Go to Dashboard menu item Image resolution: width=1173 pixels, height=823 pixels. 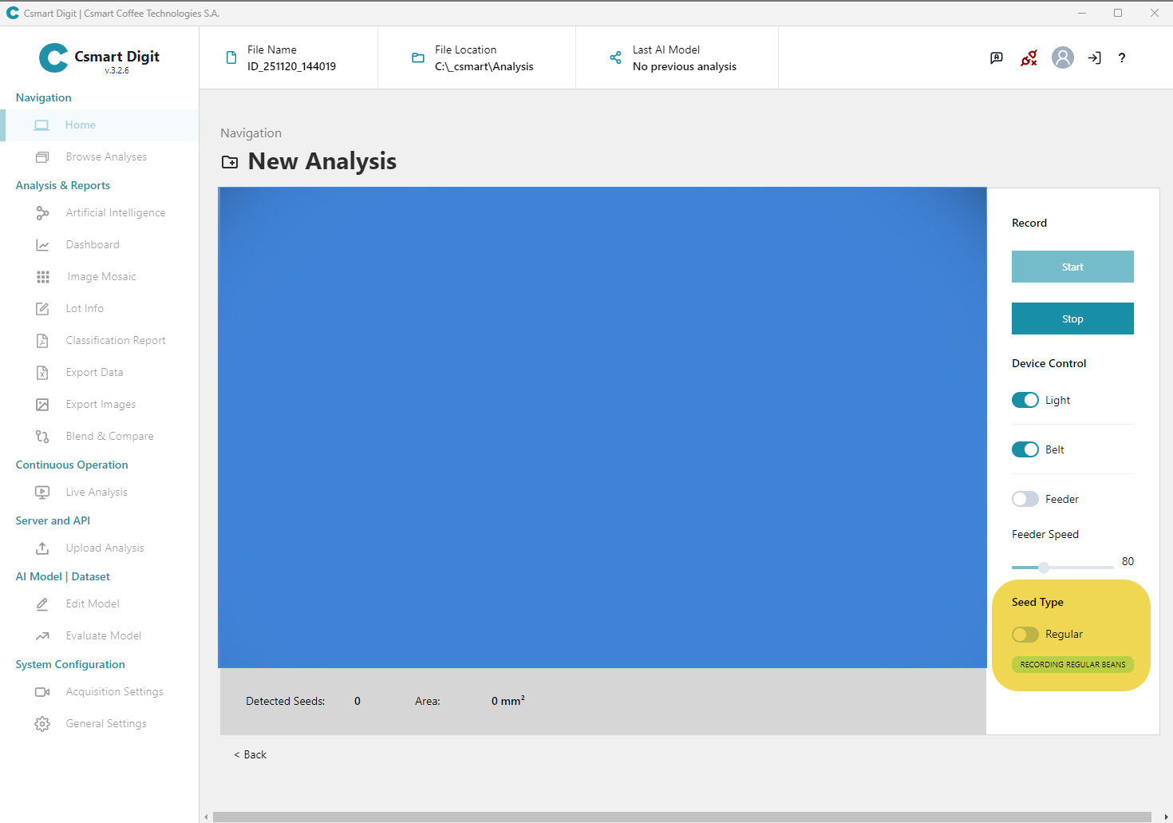(93, 245)
